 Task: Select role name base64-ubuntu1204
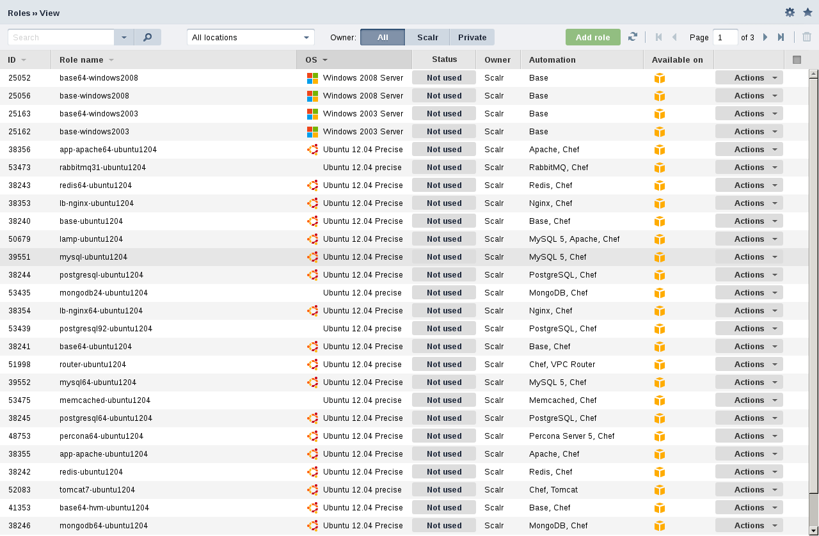(95, 347)
